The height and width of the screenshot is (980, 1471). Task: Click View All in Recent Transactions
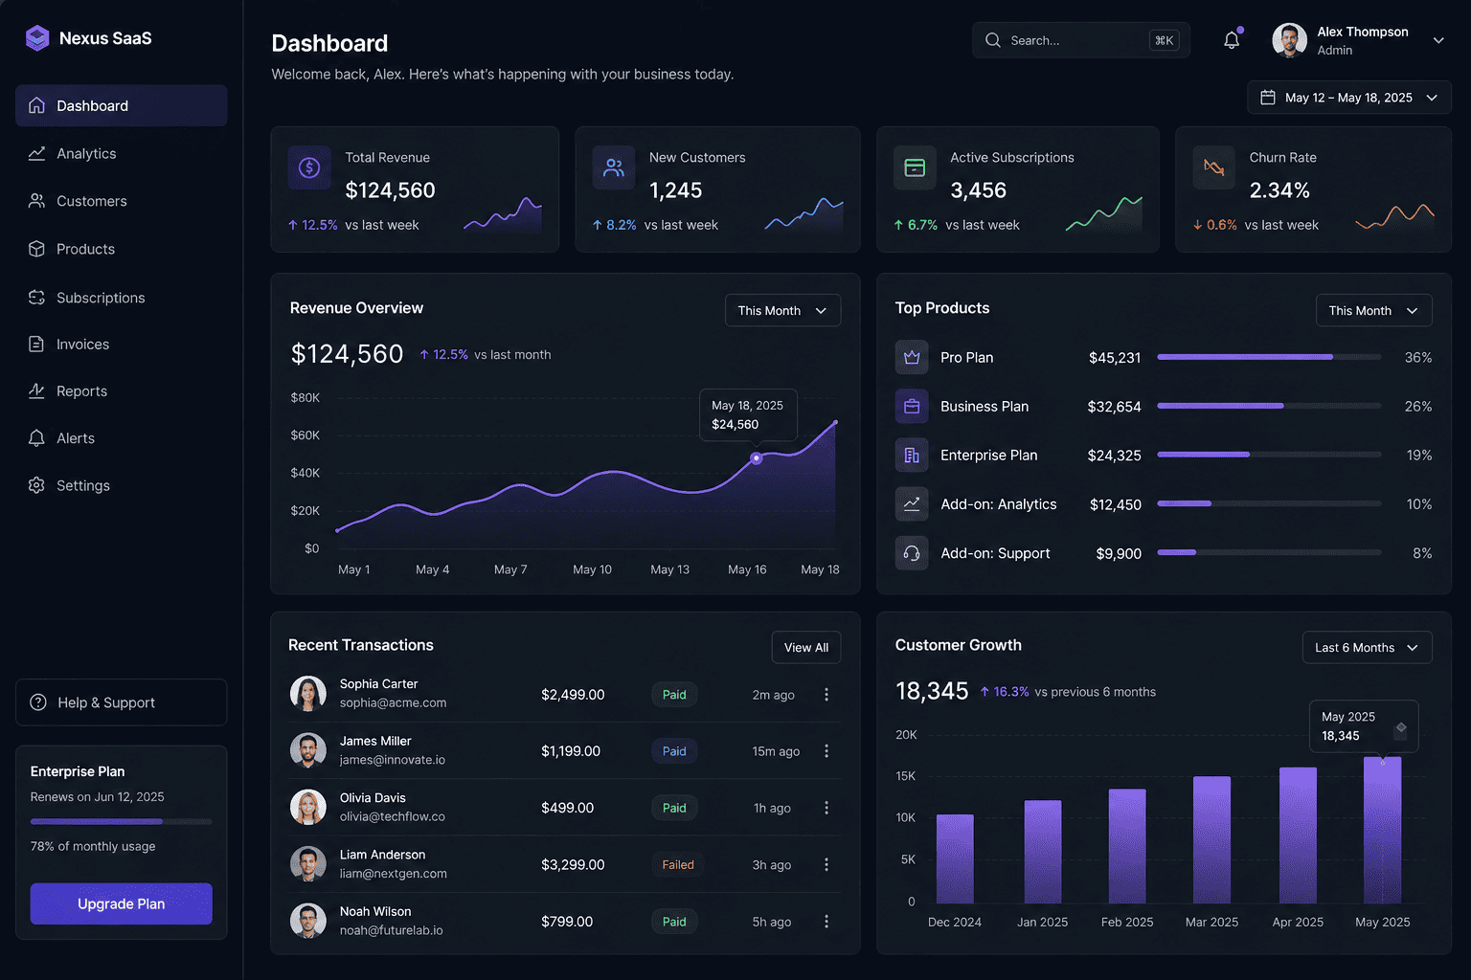tap(806, 648)
